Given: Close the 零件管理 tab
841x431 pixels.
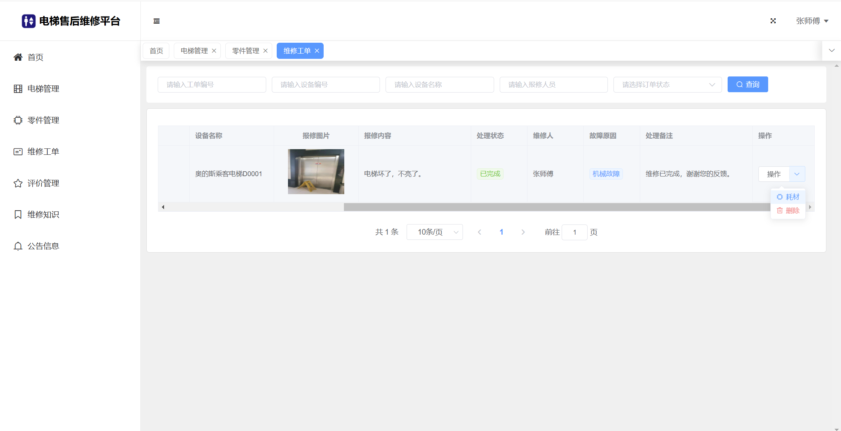Looking at the screenshot, I should pos(265,51).
